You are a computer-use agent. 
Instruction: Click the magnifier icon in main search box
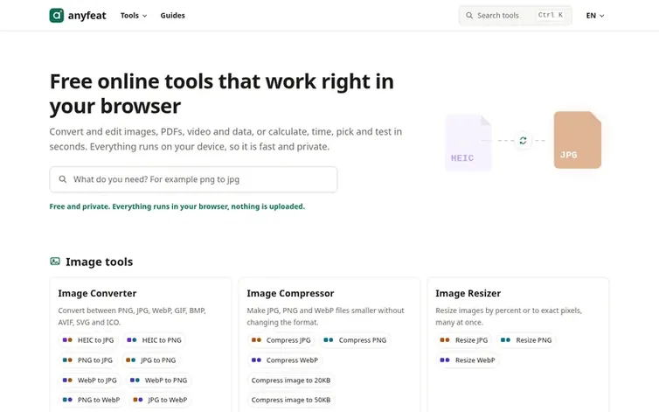(x=63, y=179)
